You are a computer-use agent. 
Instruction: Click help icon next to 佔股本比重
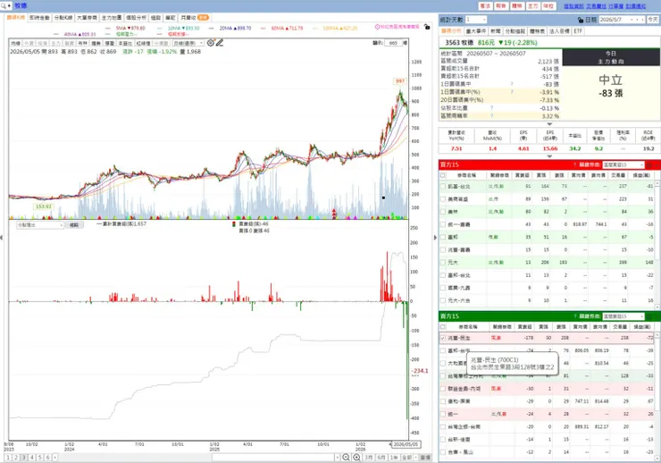pos(491,108)
